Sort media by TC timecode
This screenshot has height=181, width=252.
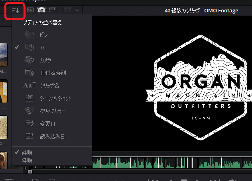[52, 47]
